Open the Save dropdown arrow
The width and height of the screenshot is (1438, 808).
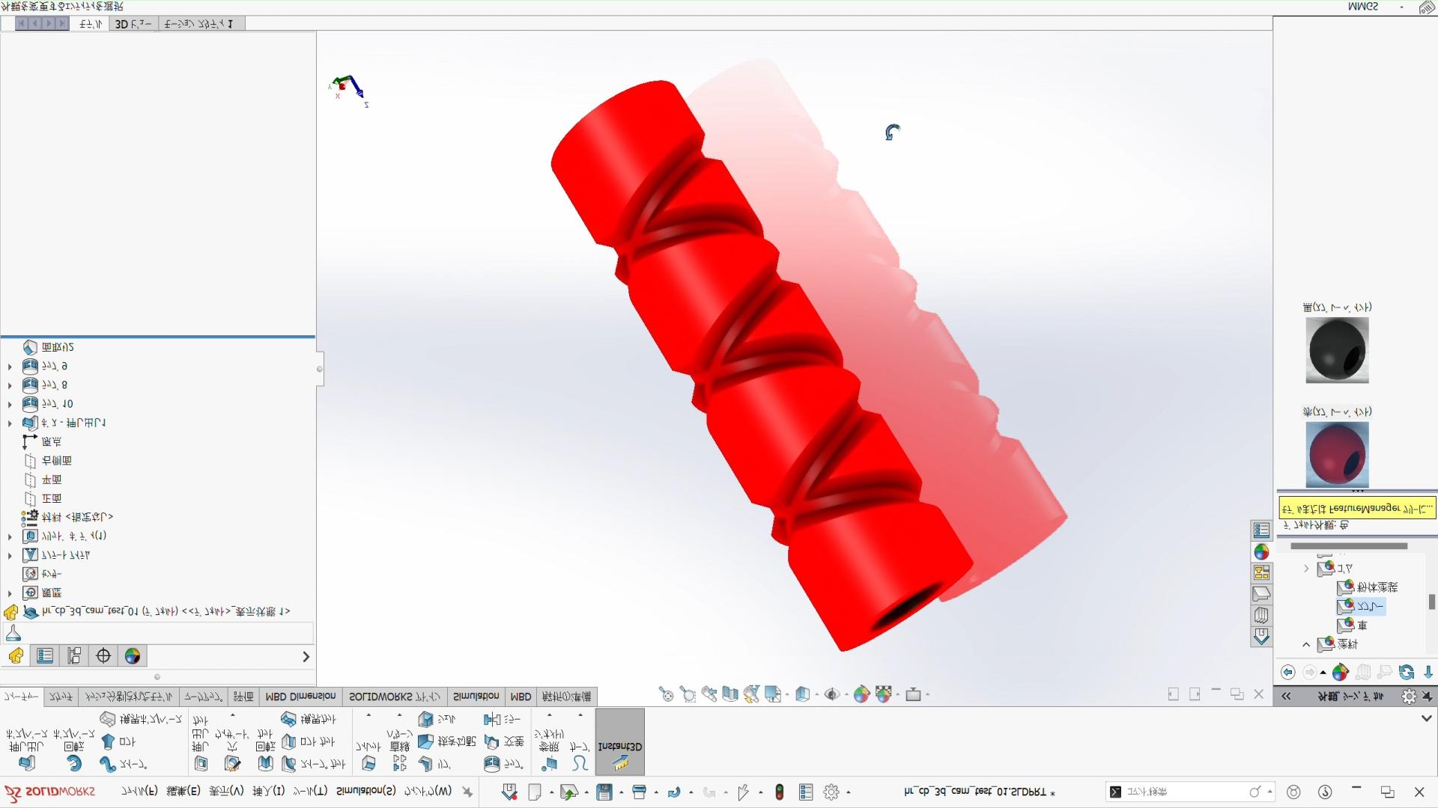[x=621, y=793]
